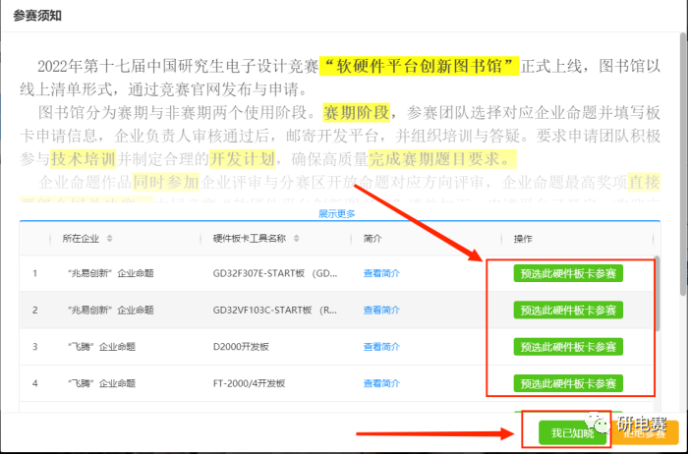Click 预选此硬件板卡参赛 for FT-2000/4开发板
The height and width of the screenshot is (454, 689).
click(x=568, y=382)
